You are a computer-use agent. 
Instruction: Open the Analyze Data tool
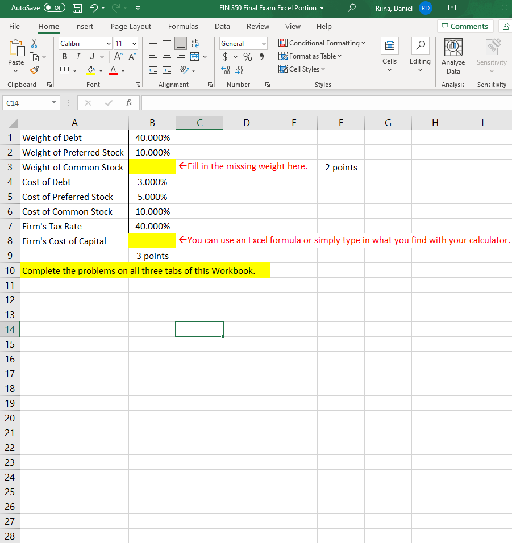tap(453, 57)
